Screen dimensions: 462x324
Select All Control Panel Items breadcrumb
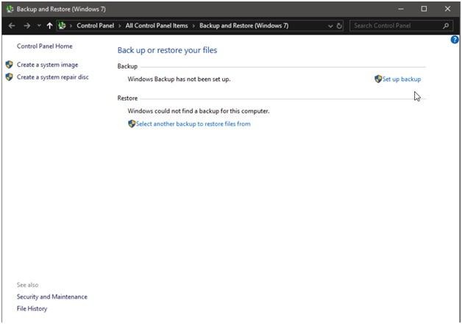point(157,26)
